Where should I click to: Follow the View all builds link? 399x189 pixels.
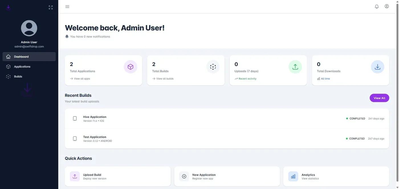tap(163, 79)
